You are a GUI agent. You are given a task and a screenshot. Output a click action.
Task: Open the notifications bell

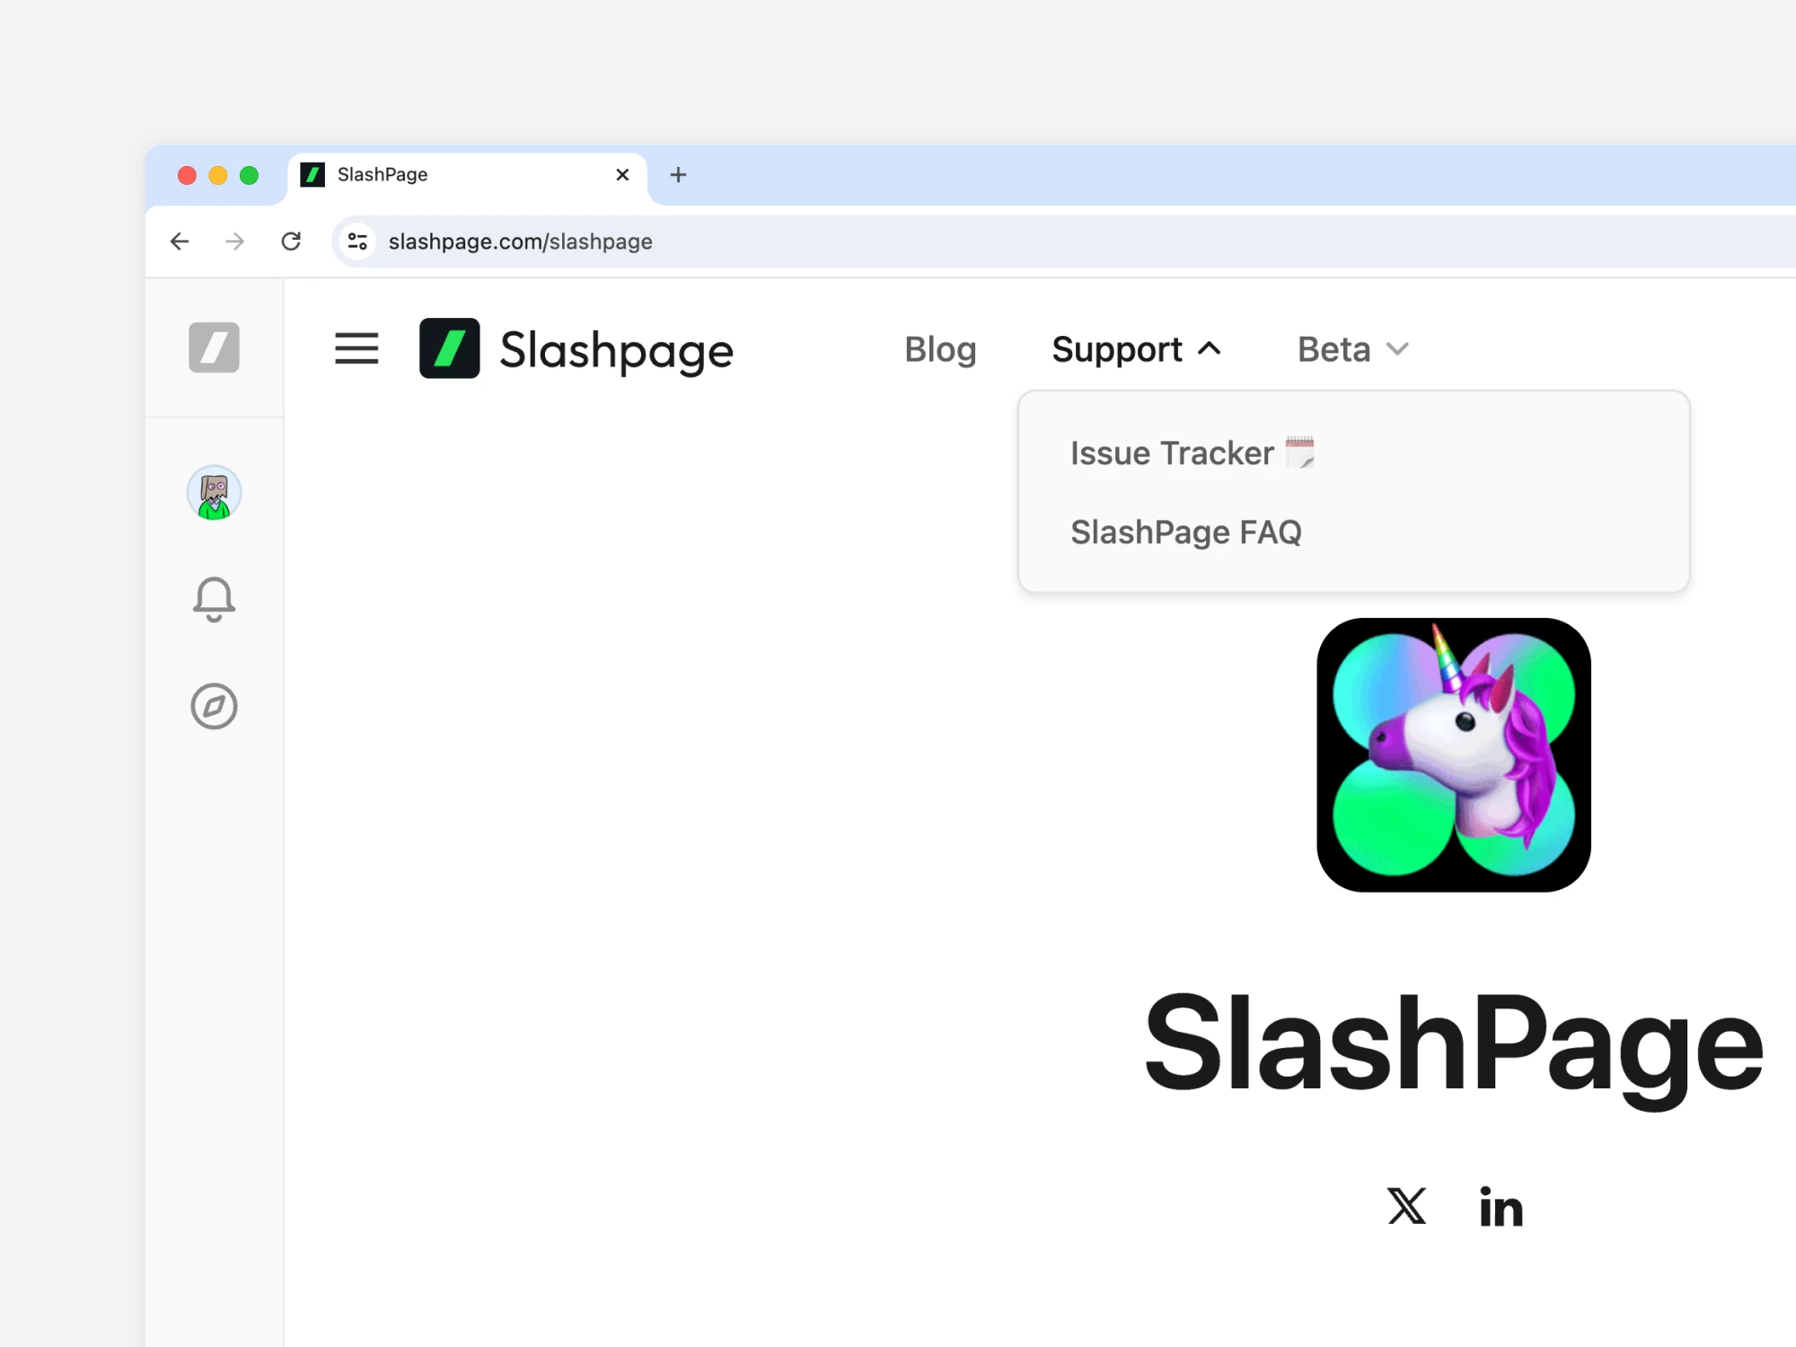tap(214, 599)
